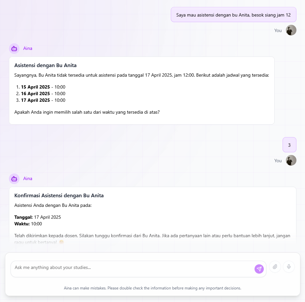Screen dimensions: 305x302
Task: Click the "Aina can make mistakes" disclaimer text
Action: click(x=152, y=288)
